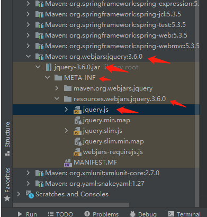The image size is (207, 217).
Task: Select the jquery.min.map file
Action: (106, 120)
